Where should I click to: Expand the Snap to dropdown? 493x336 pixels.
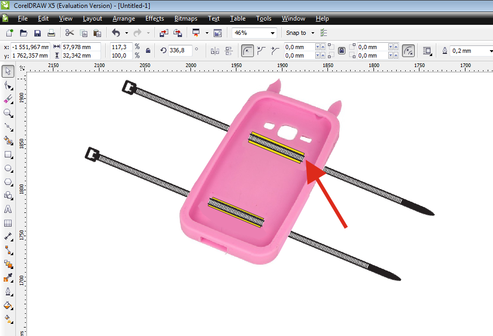pos(313,33)
